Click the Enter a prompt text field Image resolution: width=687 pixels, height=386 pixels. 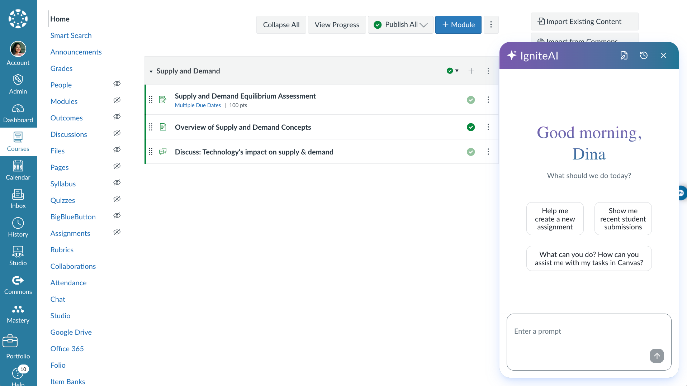tap(581, 337)
